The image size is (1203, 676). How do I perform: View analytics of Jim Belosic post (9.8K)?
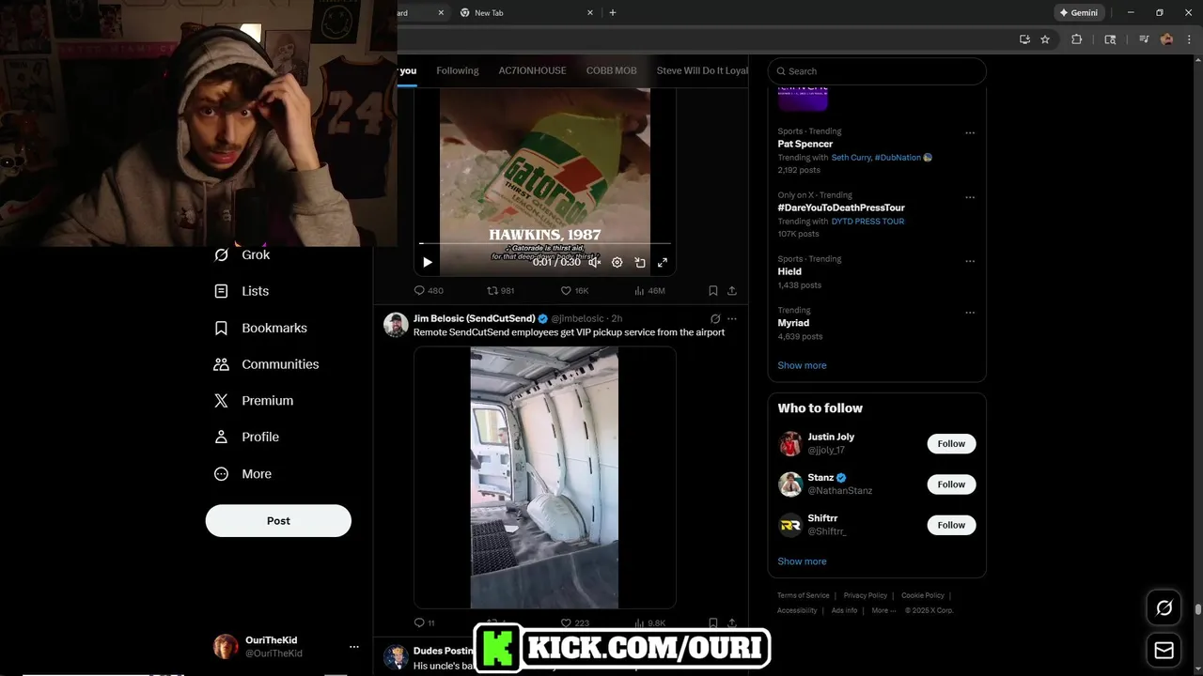click(649, 622)
